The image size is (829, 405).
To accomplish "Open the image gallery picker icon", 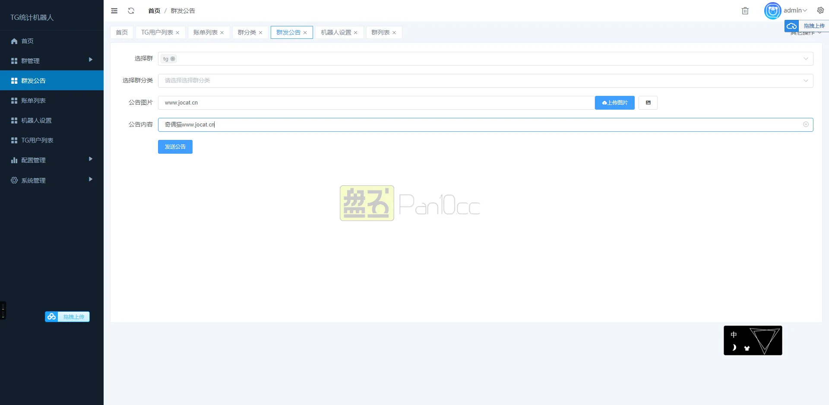I will click(x=648, y=103).
